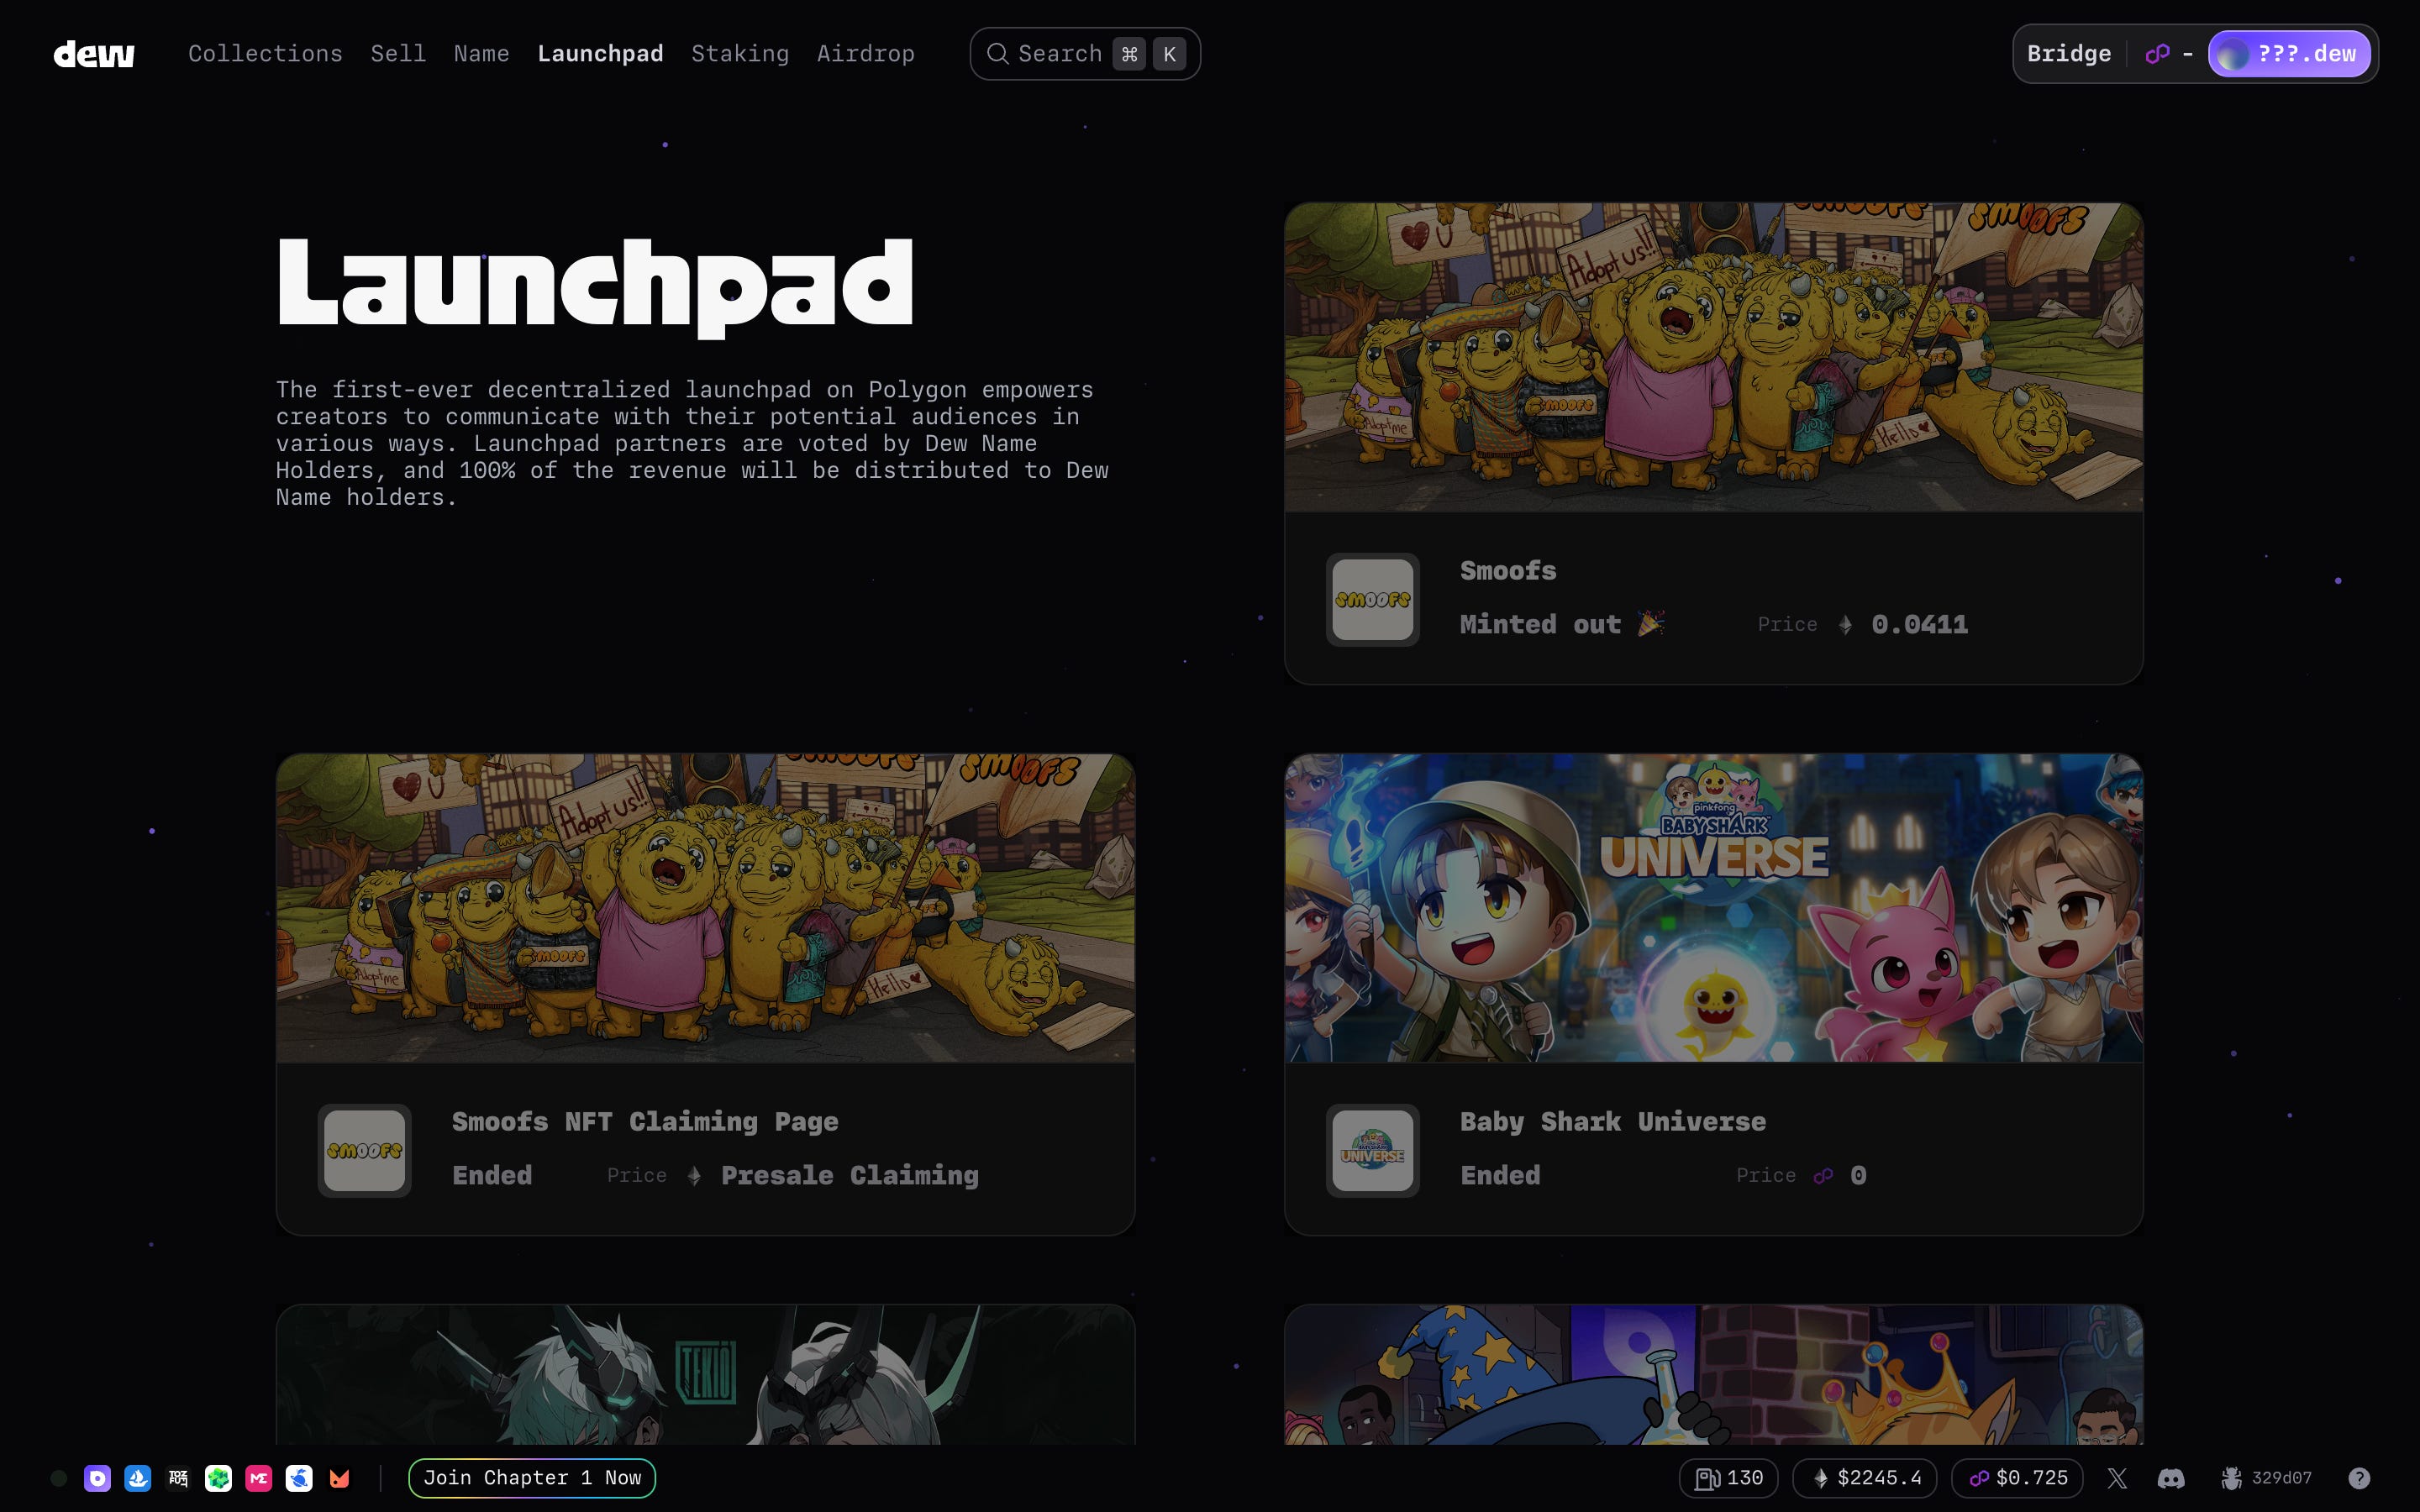
Task: Open the Magic Eden pink icon
Action: [259, 1478]
